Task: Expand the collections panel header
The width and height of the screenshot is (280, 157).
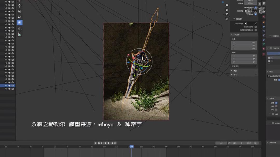Action: [235, 70]
